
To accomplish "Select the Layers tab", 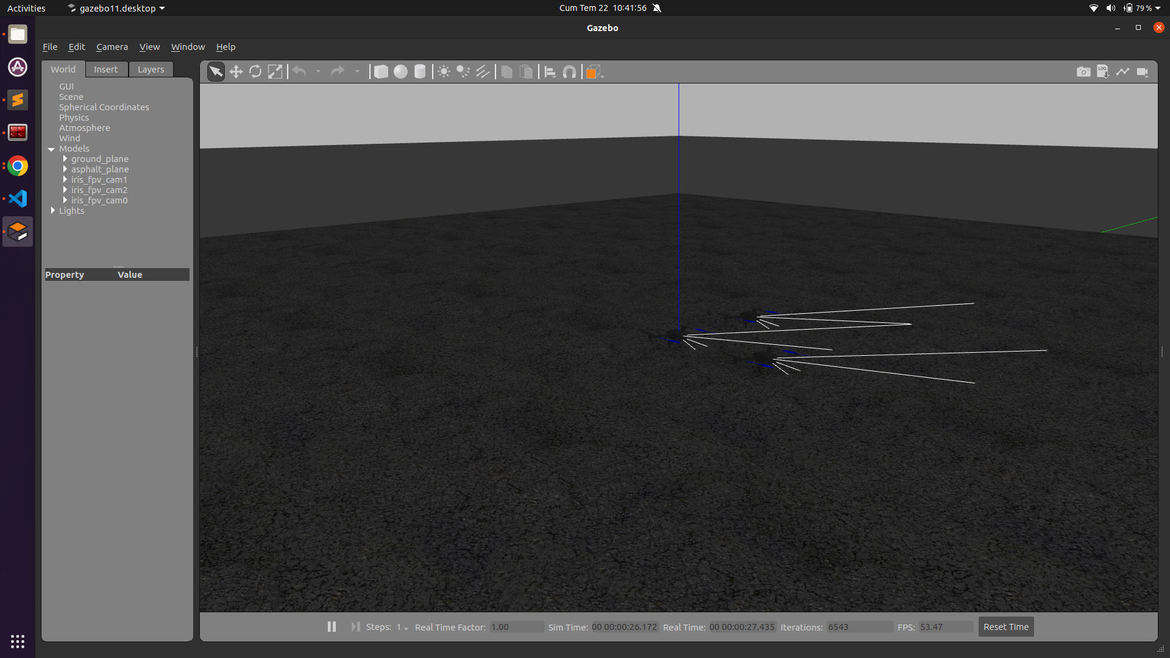I will tap(151, 69).
